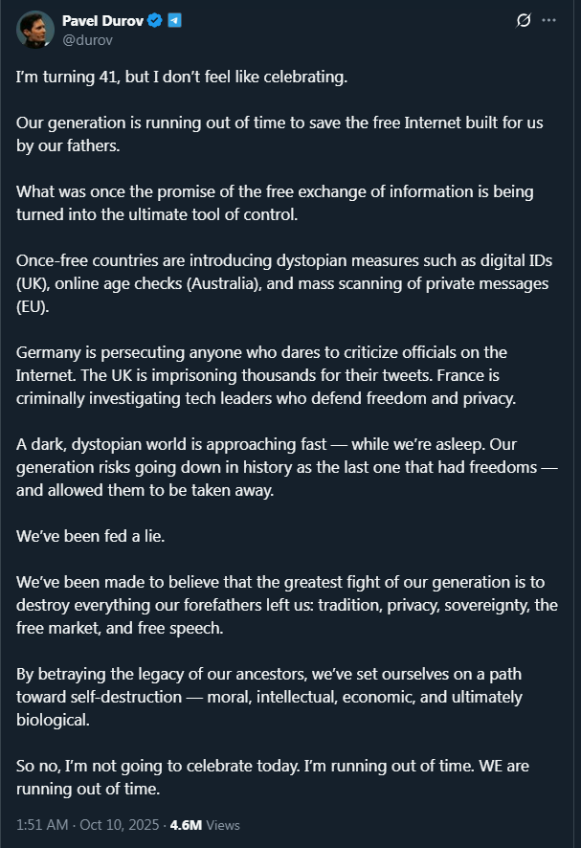
Task: Click the paragraph starting "We've been made to believe"
Action: [x=287, y=605]
